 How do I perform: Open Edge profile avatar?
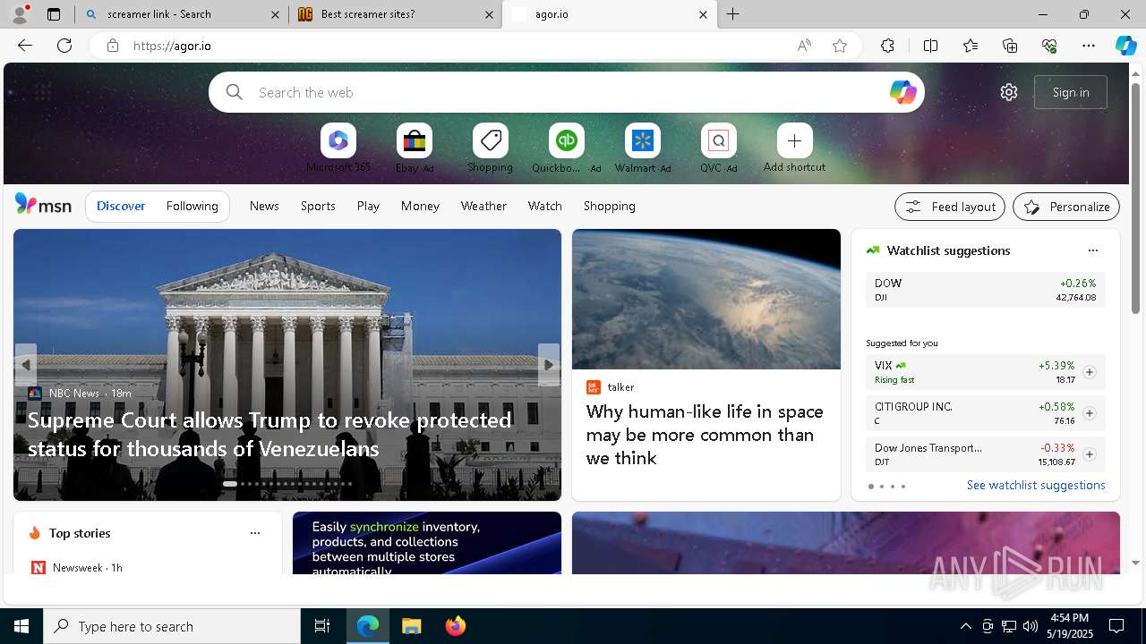(18, 14)
